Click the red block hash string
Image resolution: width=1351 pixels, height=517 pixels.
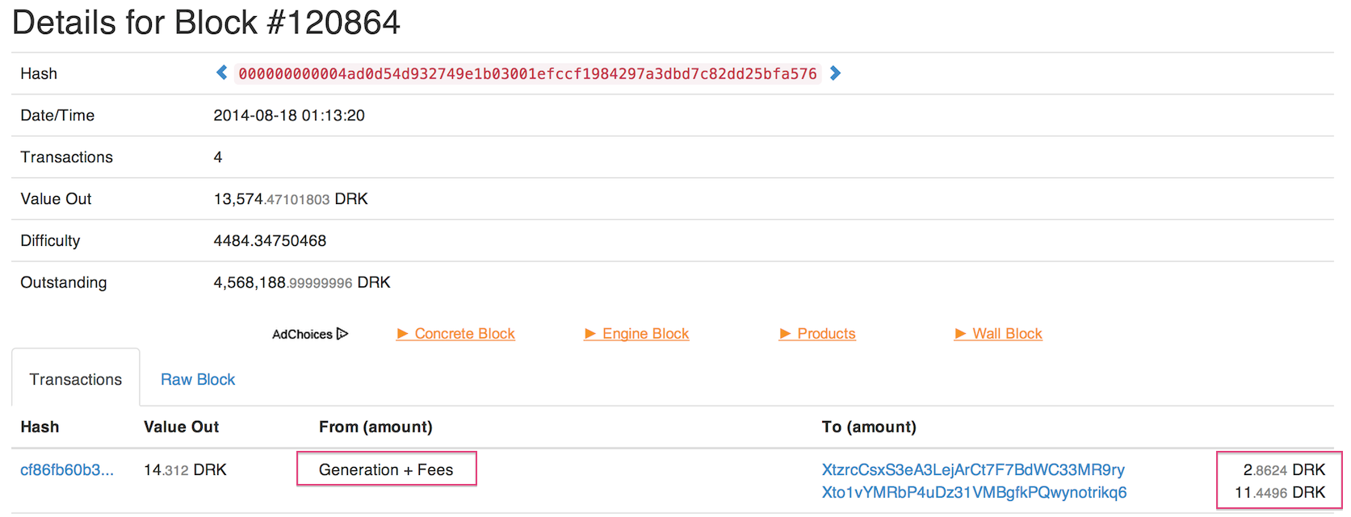click(x=528, y=74)
